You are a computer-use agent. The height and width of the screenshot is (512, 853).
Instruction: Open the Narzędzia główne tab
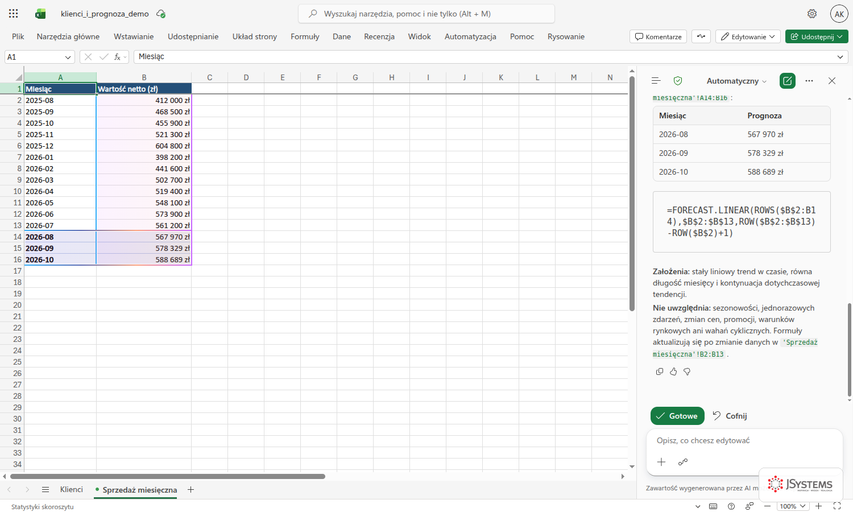pos(68,36)
